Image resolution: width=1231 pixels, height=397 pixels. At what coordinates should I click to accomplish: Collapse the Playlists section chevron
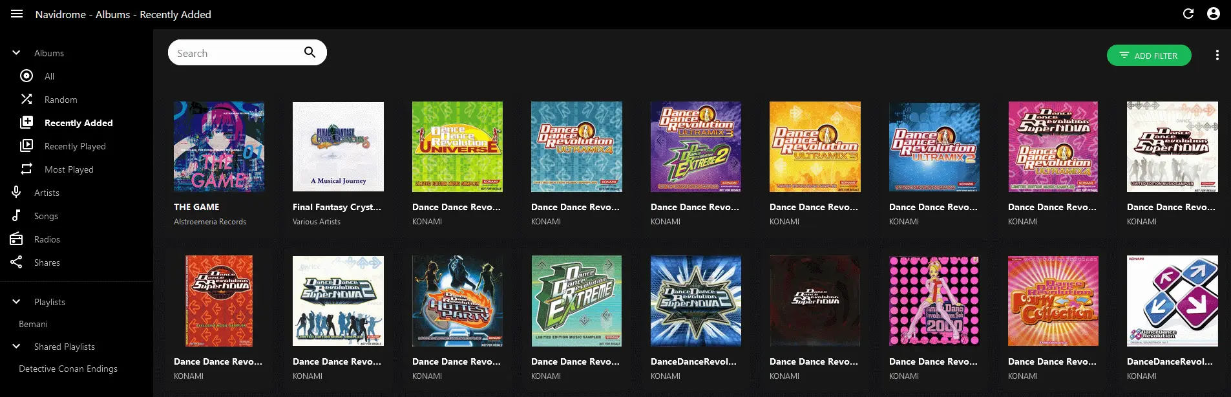(x=16, y=301)
